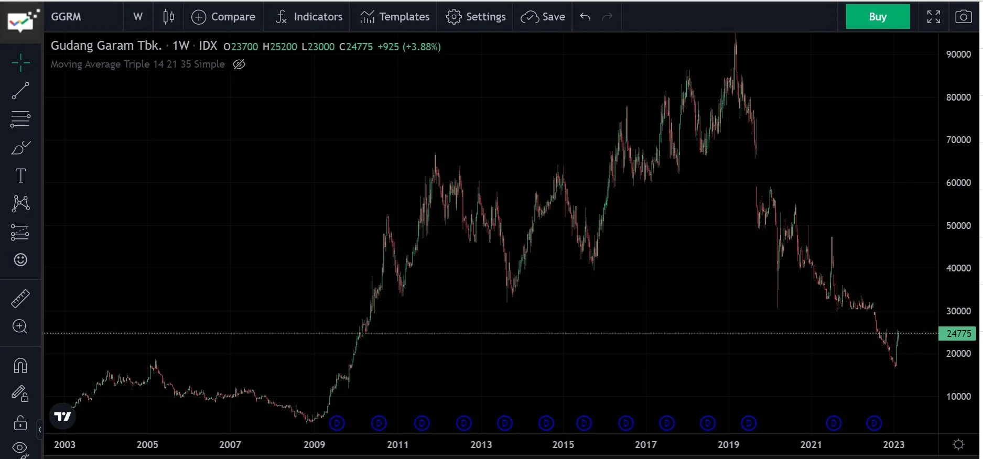Click the green 24775 current price tag
This screenshot has height=459, width=983.
click(957, 333)
